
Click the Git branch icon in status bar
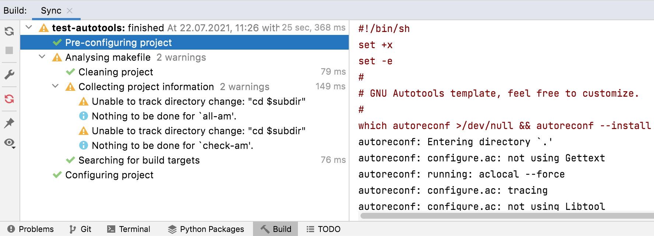tap(73, 229)
